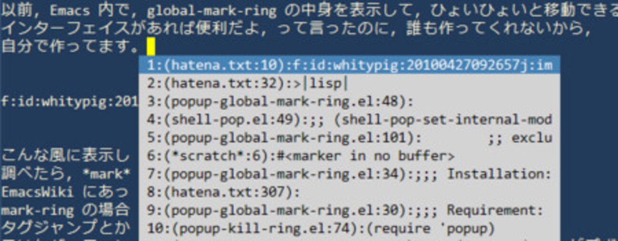
Task: Click the タグジャンプとか line
Action: [65, 228]
